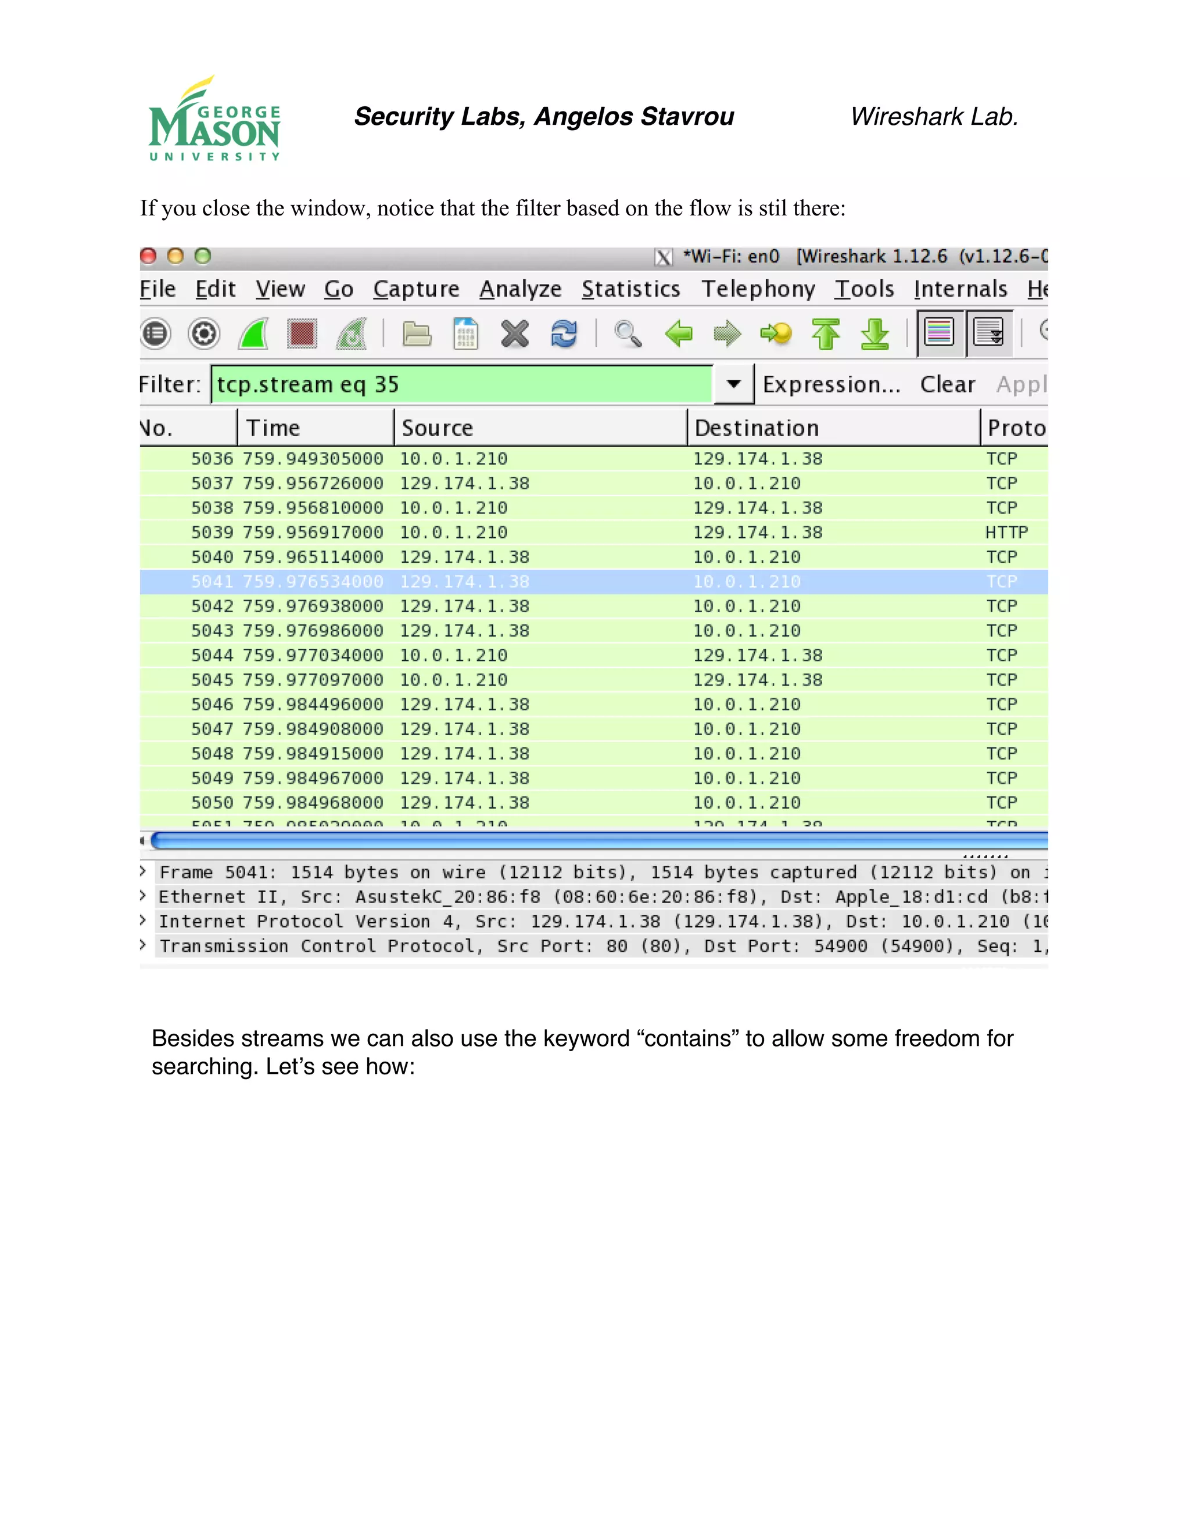Select packet 5050 row
The width and height of the screenshot is (1190, 1539).
[594, 803]
